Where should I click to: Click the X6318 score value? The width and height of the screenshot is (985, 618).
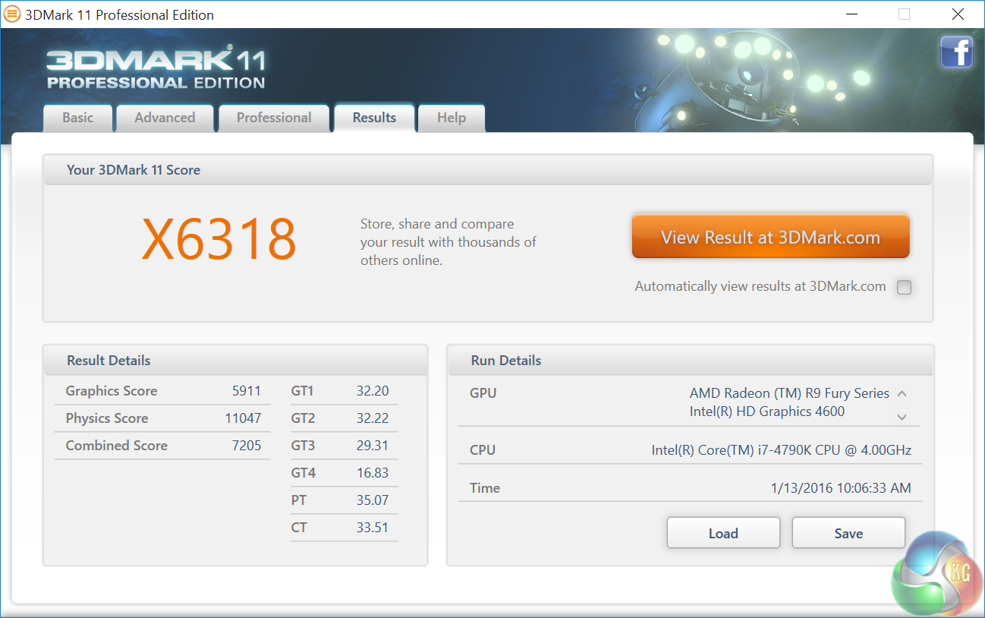(x=219, y=239)
